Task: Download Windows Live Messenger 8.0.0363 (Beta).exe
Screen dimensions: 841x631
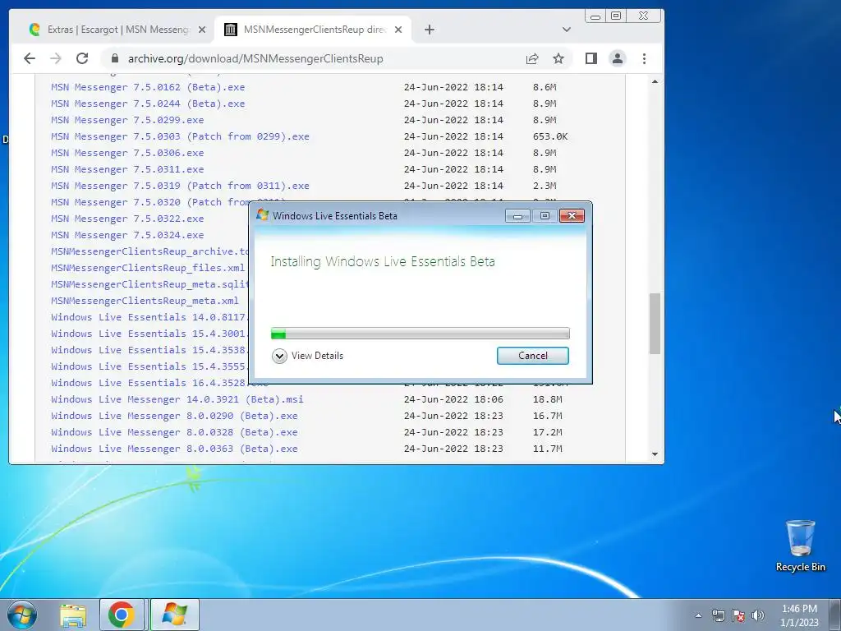Action: tap(174, 449)
